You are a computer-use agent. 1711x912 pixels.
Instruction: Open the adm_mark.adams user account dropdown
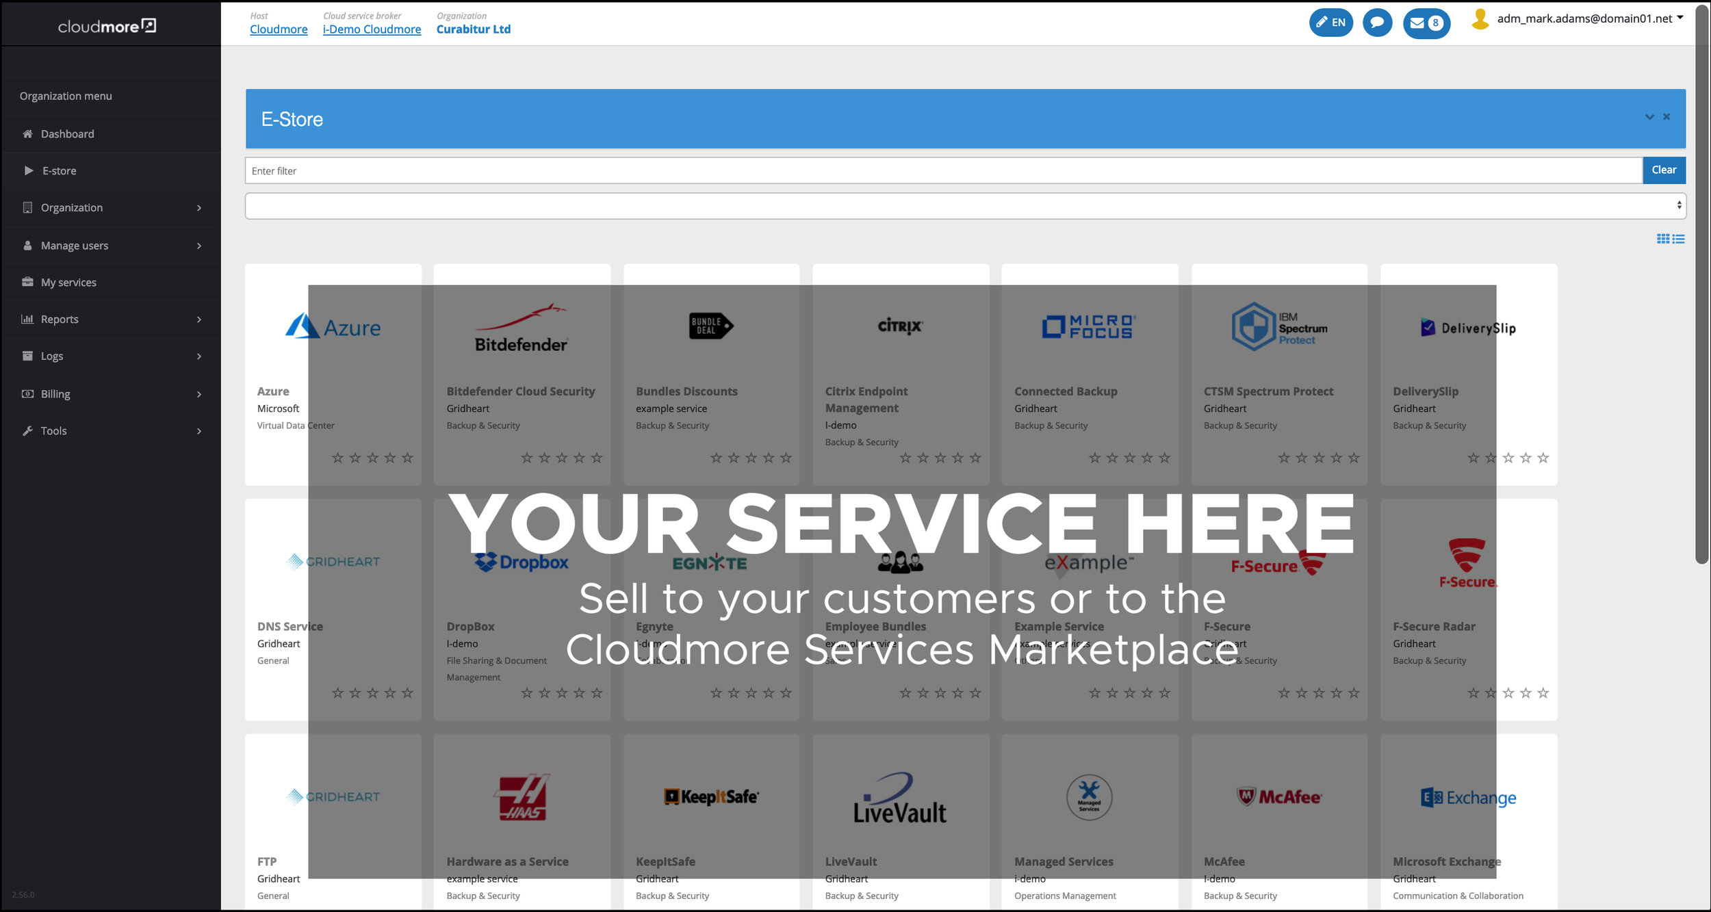pyautogui.click(x=1589, y=18)
